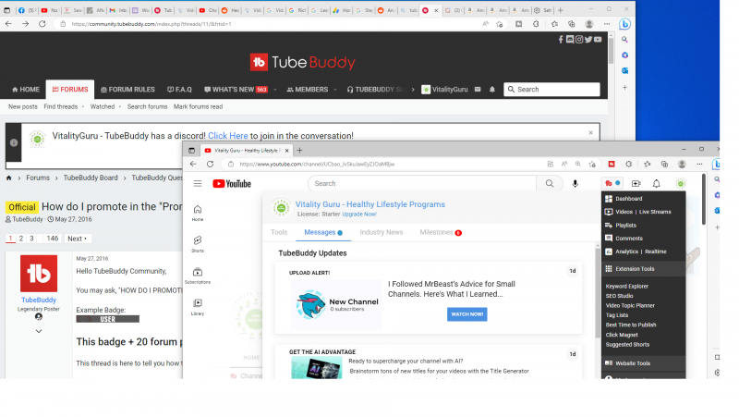Expand the chevron under the TubeBuddy poster profile
The width and height of the screenshot is (739, 417).
tap(39, 331)
